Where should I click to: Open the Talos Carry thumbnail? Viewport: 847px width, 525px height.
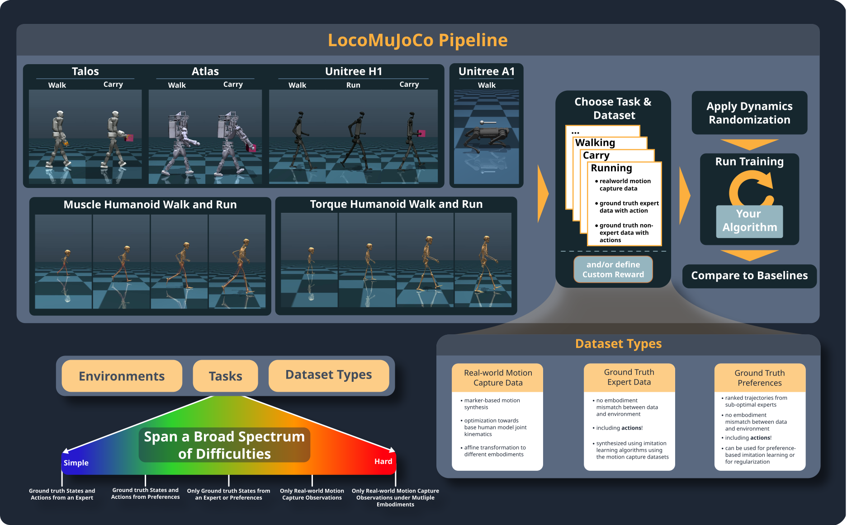pyautogui.click(x=114, y=136)
